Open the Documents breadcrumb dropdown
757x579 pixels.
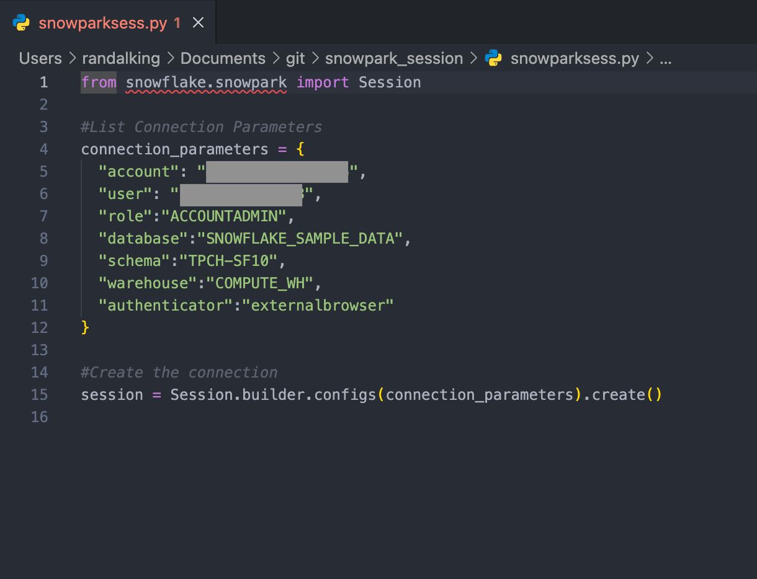tap(222, 58)
